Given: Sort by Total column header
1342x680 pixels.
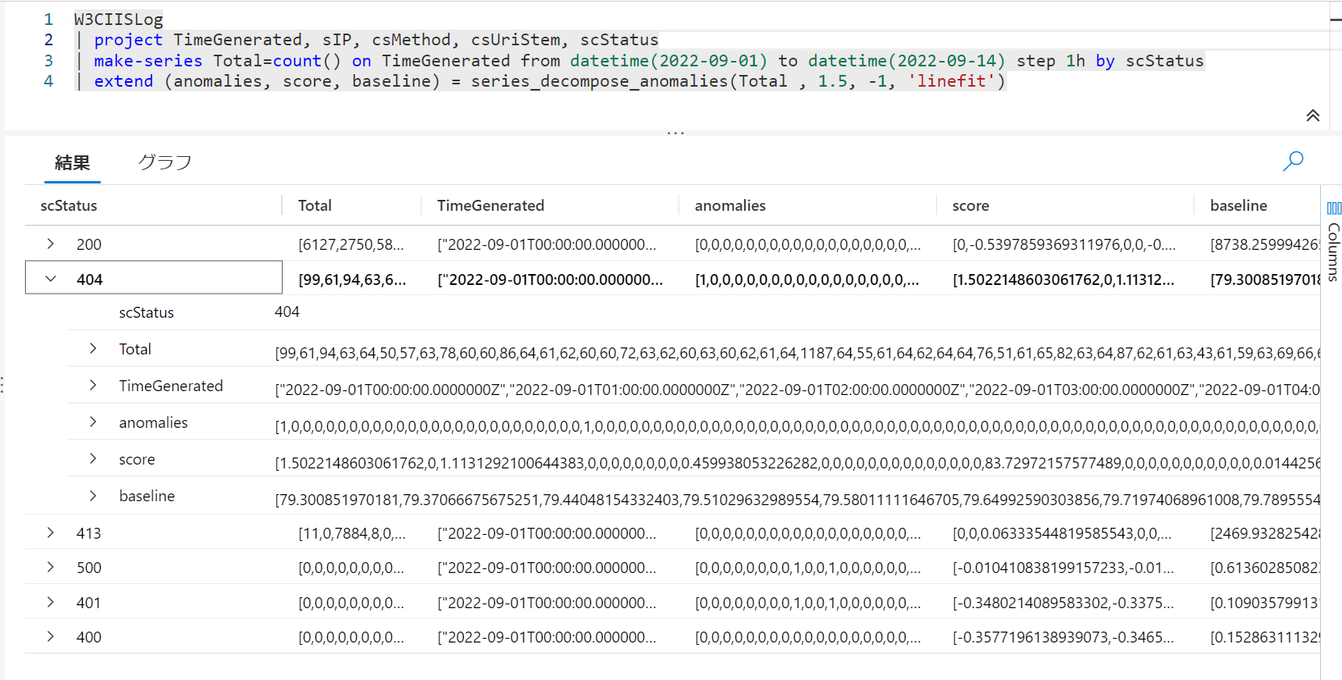Looking at the screenshot, I should click(315, 205).
